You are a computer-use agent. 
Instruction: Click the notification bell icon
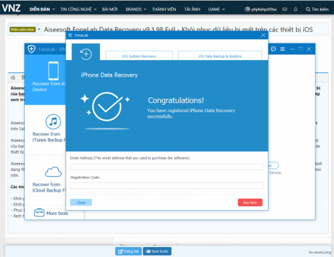(x=295, y=9)
